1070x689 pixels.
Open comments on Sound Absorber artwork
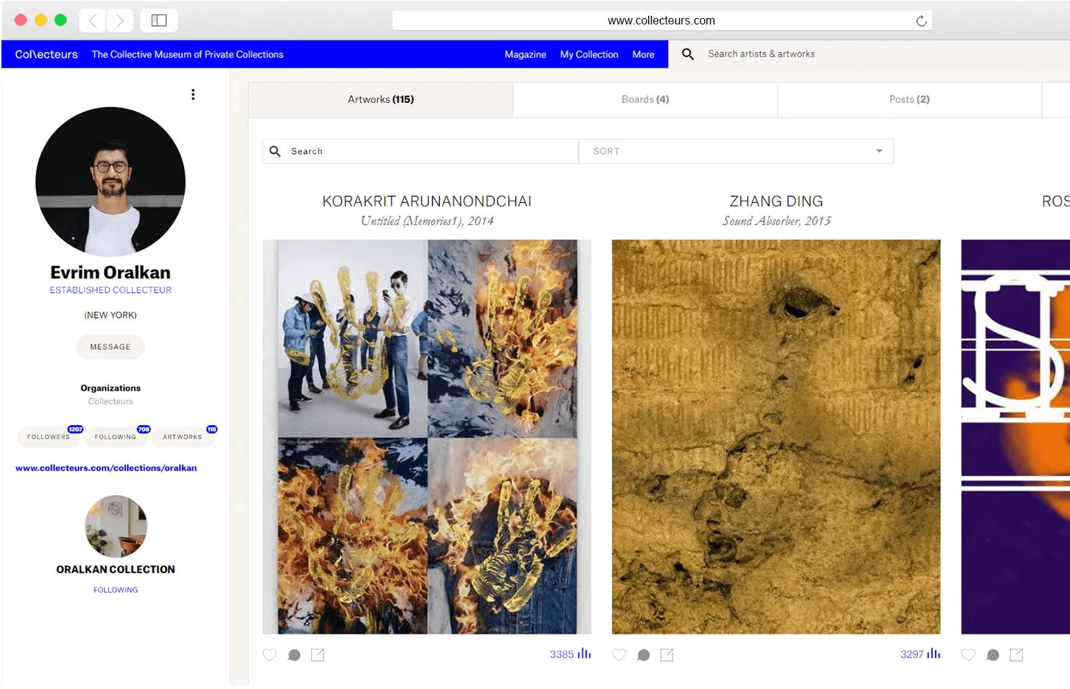click(x=643, y=654)
